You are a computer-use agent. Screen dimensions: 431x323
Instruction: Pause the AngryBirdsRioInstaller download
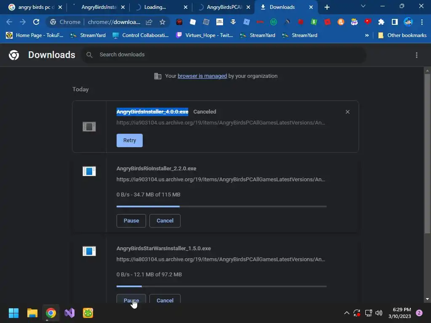tap(131, 220)
